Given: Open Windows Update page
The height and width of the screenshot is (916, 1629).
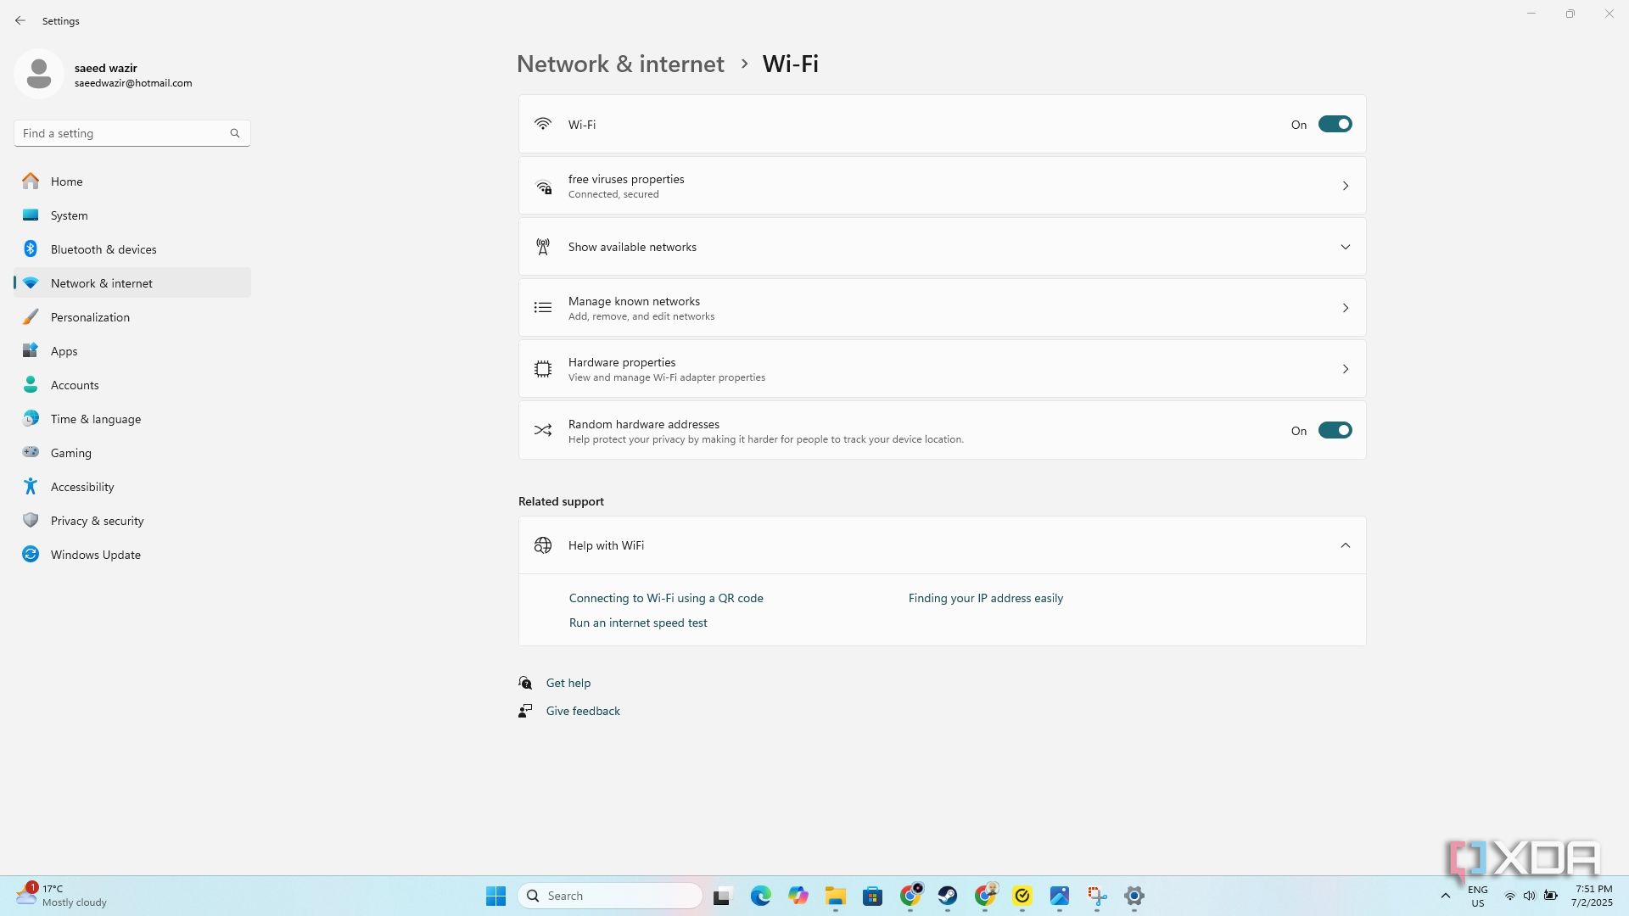Looking at the screenshot, I should (132, 555).
